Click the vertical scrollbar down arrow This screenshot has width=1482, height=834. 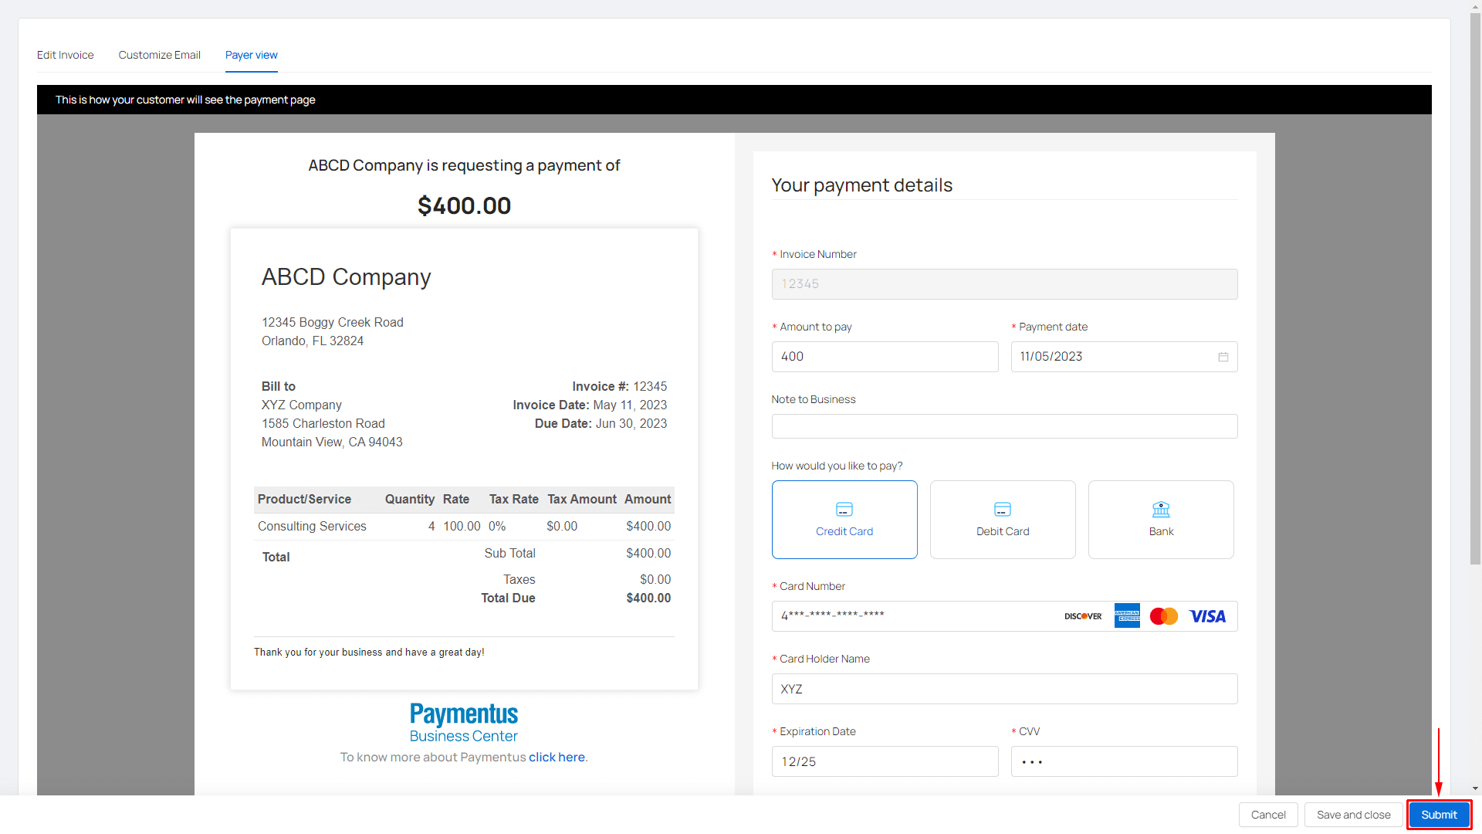[x=1475, y=788]
